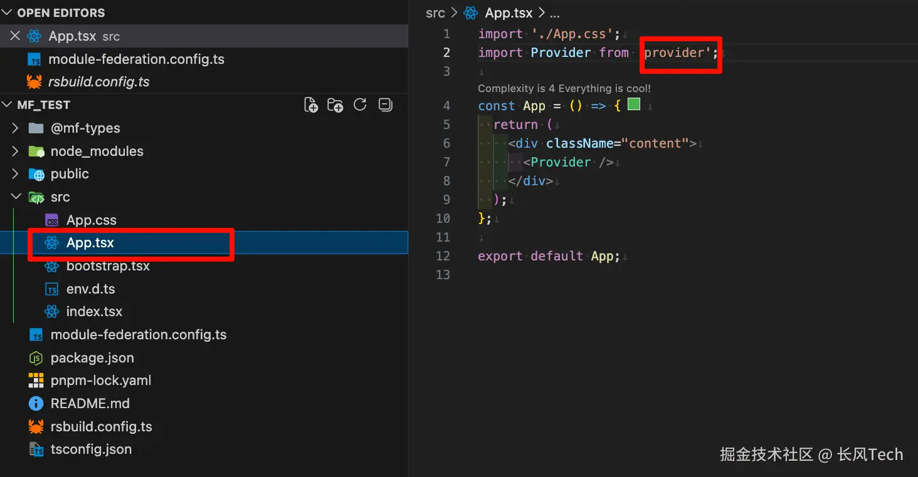Open module-federation.config.ts in Open Editors
918x477 pixels.
(x=204, y=59)
